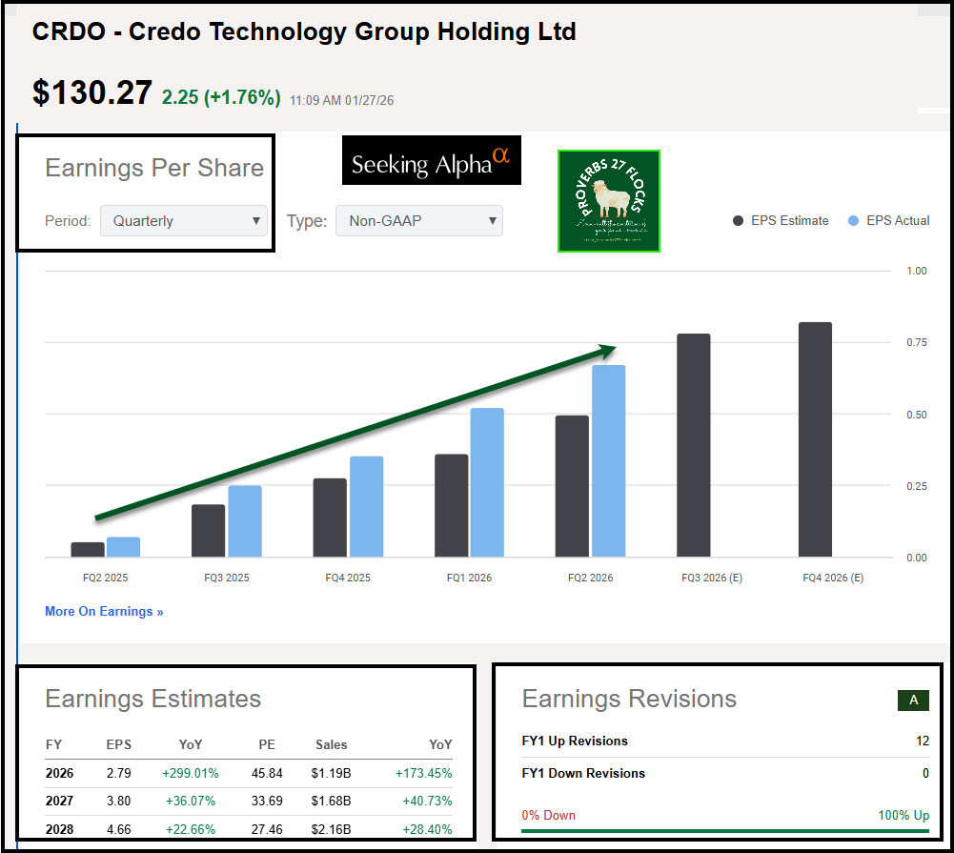Click the Sales column header in Earnings Estimates

pyautogui.click(x=332, y=744)
